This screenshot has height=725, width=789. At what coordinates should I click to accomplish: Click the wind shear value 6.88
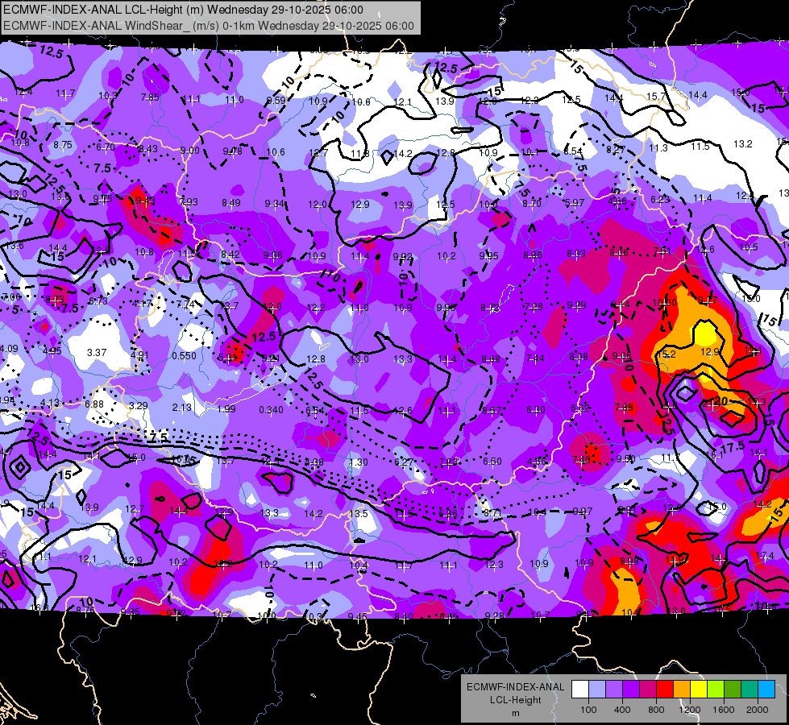pyautogui.click(x=94, y=404)
